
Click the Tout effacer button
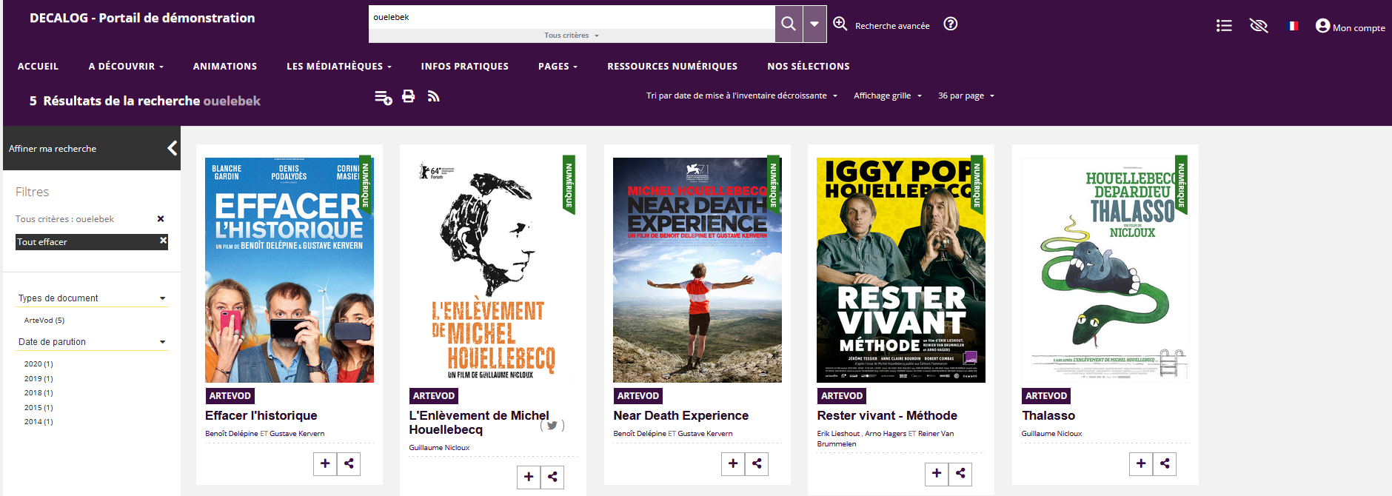tap(91, 242)
